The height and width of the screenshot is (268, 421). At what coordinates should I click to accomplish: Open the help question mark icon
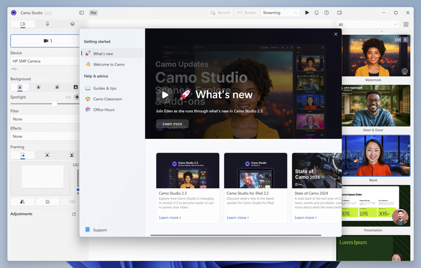coord(327,13)
